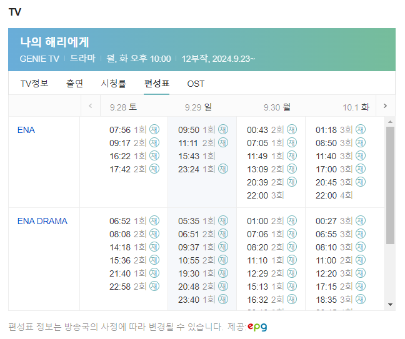This screenshot has height=339, width=405.
Task: Click ENA DRAMA 08:08 2회 entry
Action: (134, 234)
